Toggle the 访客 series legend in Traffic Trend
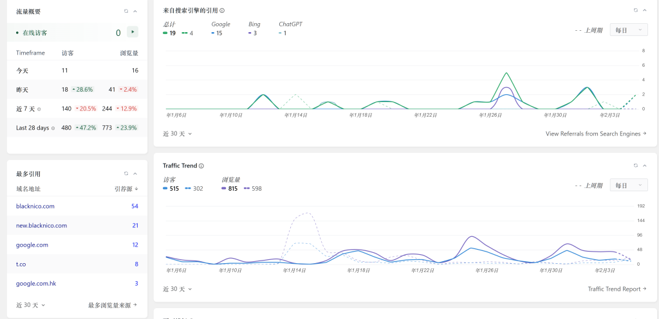The image size is (659, 319). point(183,184)
